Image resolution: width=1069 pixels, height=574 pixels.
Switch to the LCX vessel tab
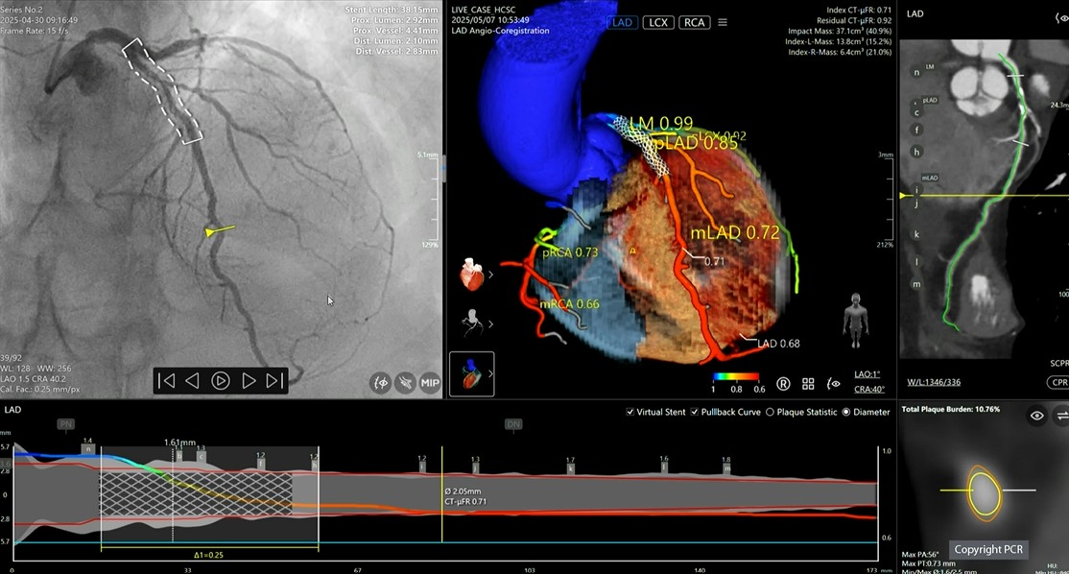pyautogui.click(x=658, y=22)
